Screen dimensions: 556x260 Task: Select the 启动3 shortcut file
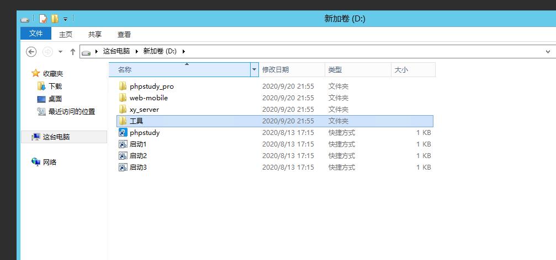point(137,167)
